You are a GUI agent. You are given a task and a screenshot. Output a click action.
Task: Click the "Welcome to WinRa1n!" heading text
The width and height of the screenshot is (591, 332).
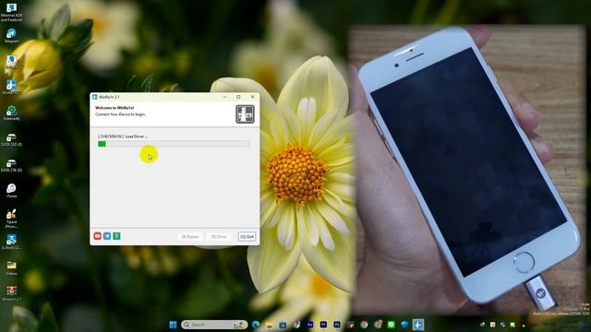tap(115, 108)
